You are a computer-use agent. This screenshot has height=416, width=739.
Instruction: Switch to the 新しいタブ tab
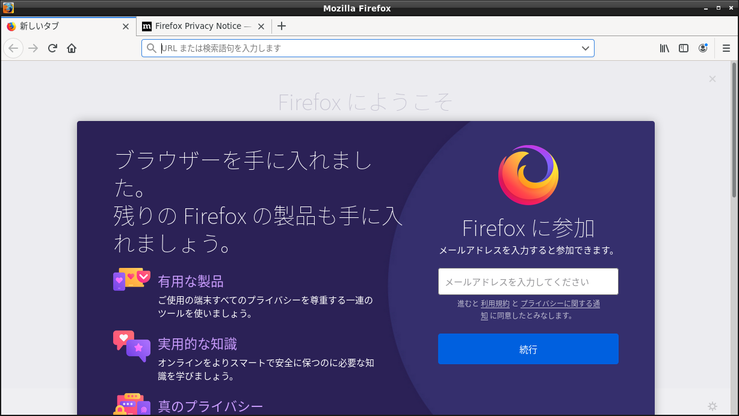coord(68,26)
